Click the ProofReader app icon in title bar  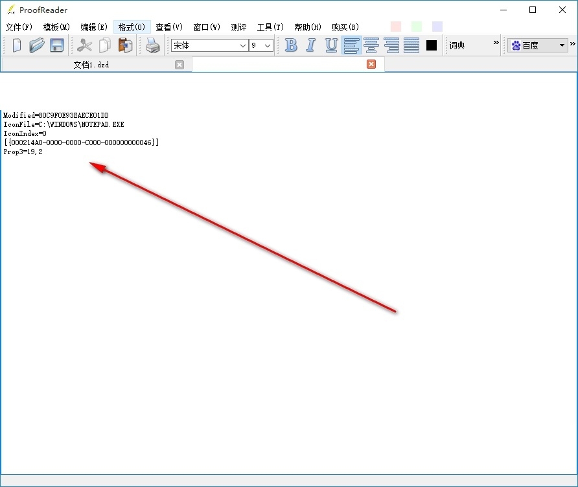click(x=11, y=10)
